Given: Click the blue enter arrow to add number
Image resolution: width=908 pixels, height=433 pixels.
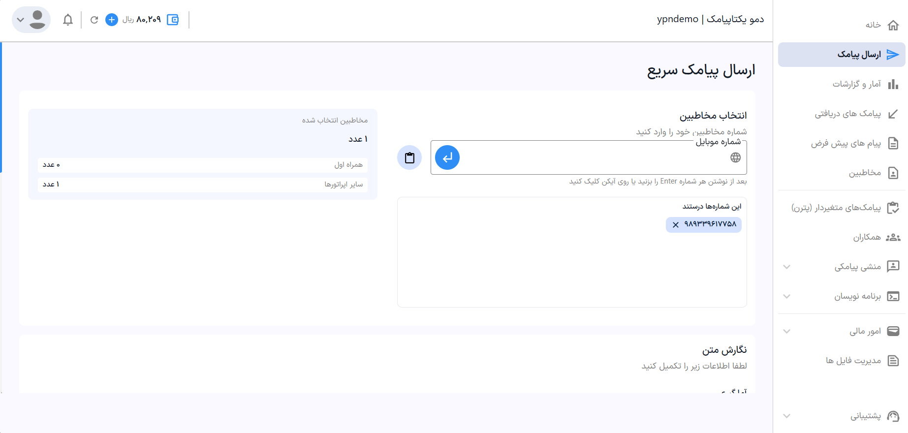Looking at the screenshot, I should click(447, 157).
